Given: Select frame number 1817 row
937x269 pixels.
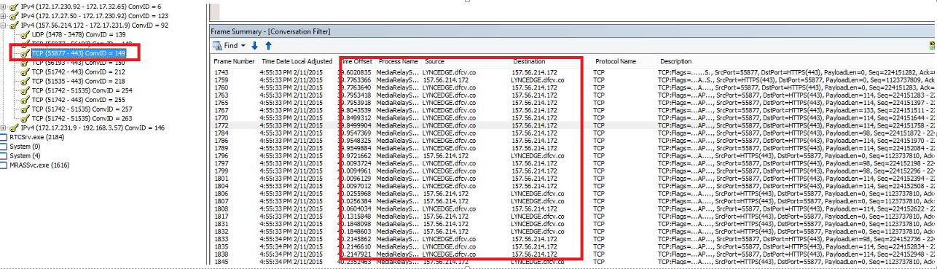Looking at the screenshot, I should point(573,216).
